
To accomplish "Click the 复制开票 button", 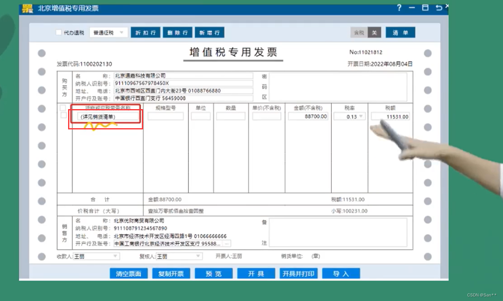I will 171,274.
